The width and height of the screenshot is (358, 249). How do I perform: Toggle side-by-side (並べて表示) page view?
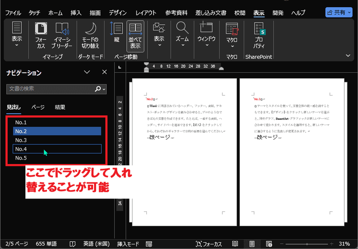click(135, 36)
